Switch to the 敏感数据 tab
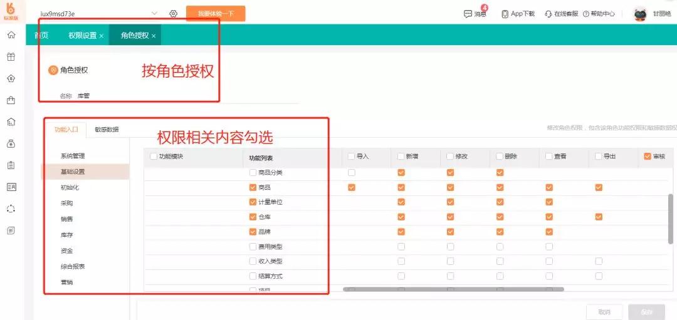The width and height of the screenshot is (677, 320). (107, 130)
